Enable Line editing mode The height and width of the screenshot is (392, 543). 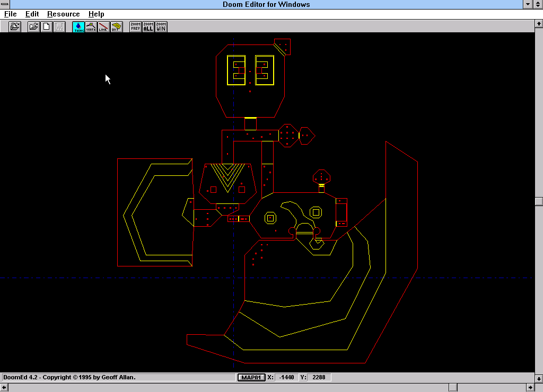click(x=104, y=26)
